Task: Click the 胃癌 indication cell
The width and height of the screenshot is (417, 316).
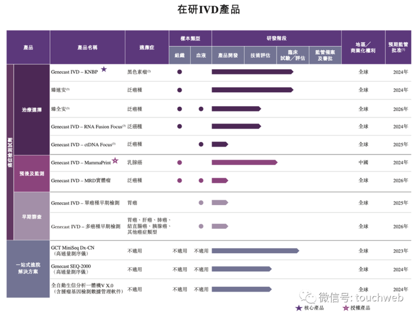Action: tap(132, 203)
